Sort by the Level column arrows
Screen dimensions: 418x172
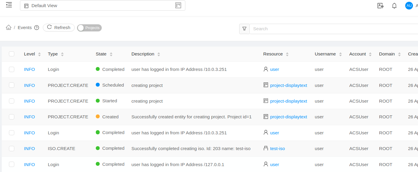coord(39,54)
